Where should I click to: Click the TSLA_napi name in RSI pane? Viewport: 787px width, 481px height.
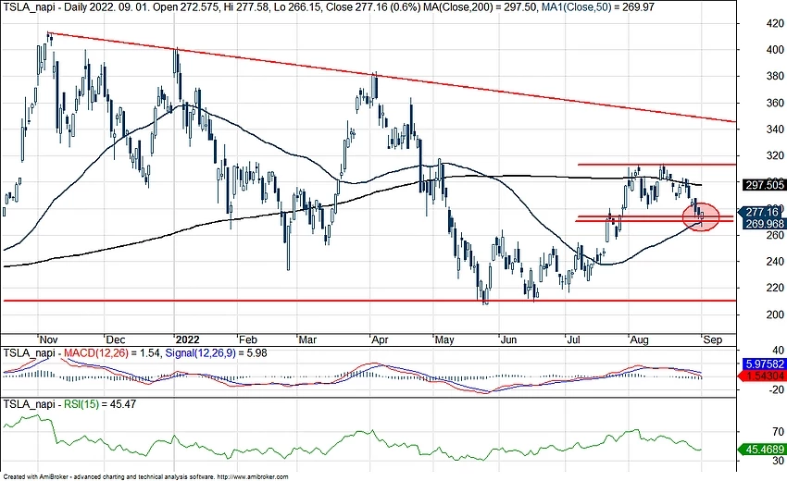(28, 403)
